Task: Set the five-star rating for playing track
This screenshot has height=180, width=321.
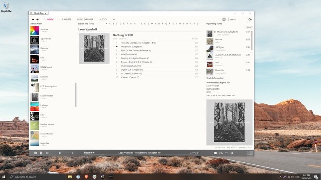Action: (x=89, y=152)
